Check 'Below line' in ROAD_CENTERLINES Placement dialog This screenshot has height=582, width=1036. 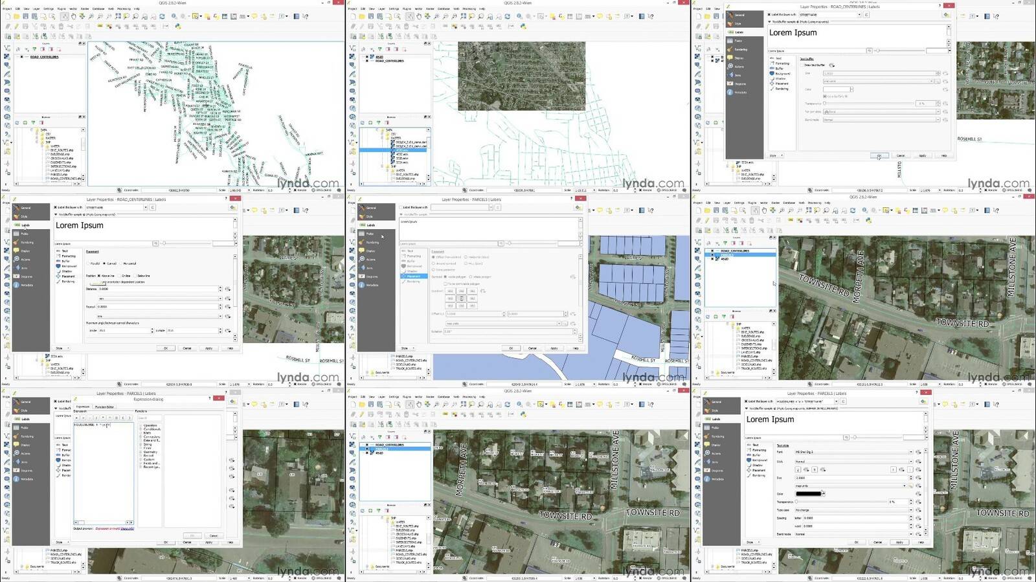[x=135, y=276]
